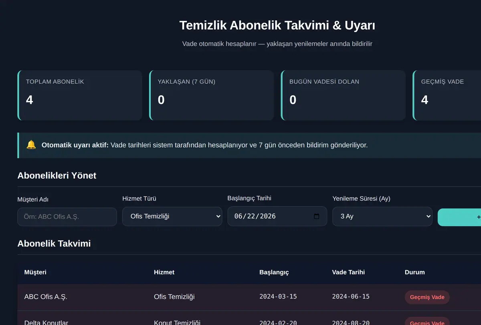Select the Yaklaşan (7 Gün) stat card
Image resolution: width=481 pixels, height=325 pixels.
[212, 95]
